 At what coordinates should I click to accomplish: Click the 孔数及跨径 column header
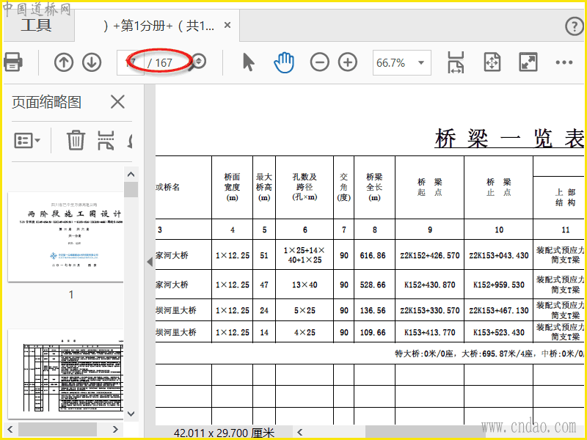(305, 187)
